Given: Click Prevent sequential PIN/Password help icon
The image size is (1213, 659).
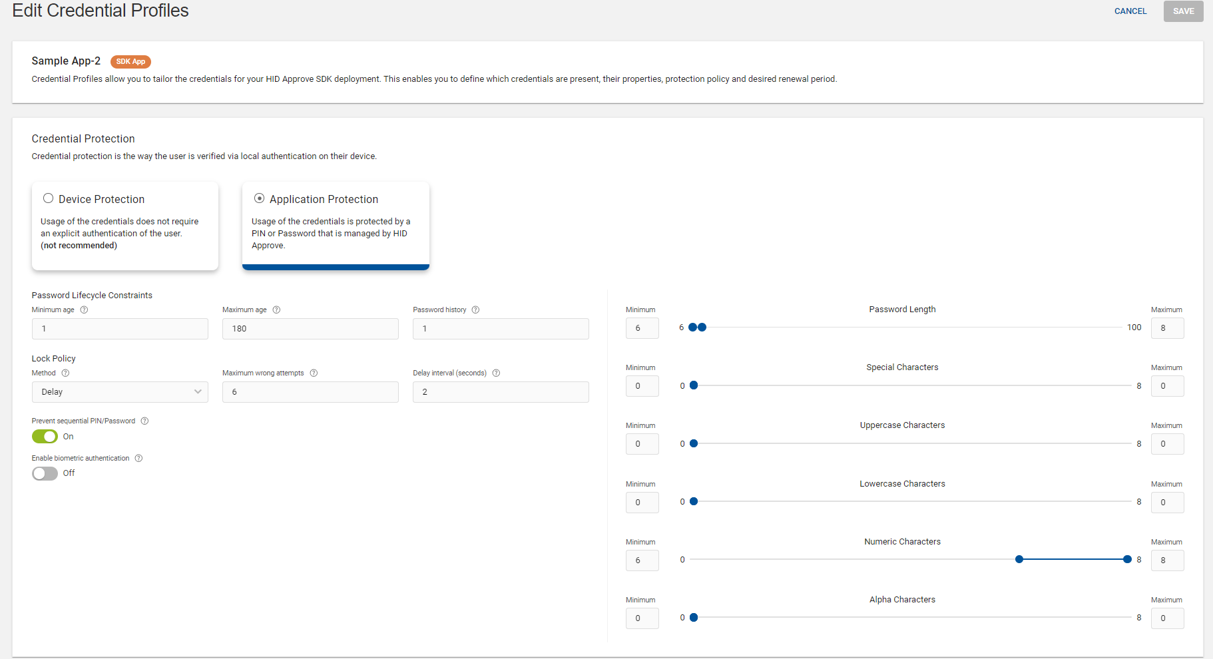Looking at the screenshot, I should (x=144, y=421).
